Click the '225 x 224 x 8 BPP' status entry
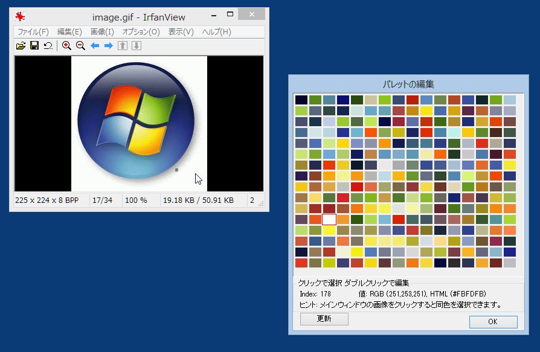The image size is (540, 352). pos(47,200)
